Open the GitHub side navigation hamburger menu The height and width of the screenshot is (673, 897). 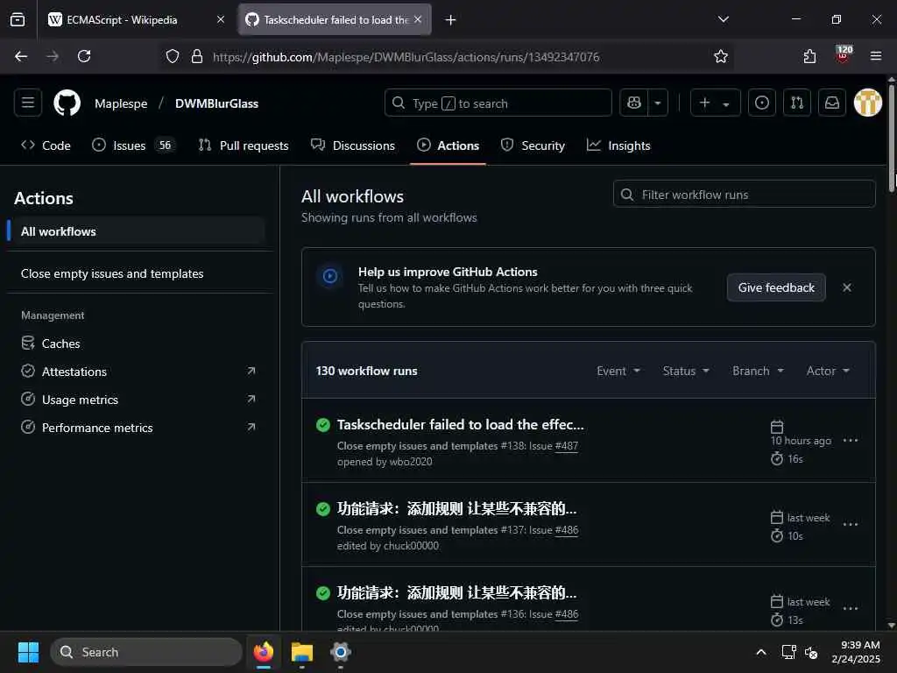point(27,103)
